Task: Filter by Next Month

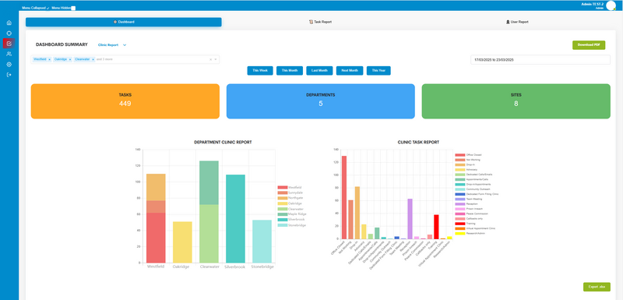Action: pos(350,70)
